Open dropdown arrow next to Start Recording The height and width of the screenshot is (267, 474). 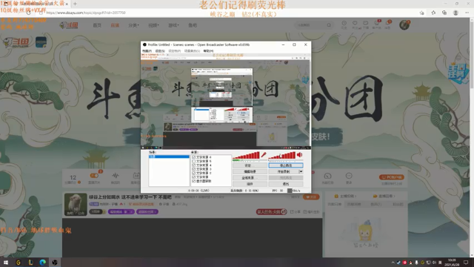coord(301,171)
